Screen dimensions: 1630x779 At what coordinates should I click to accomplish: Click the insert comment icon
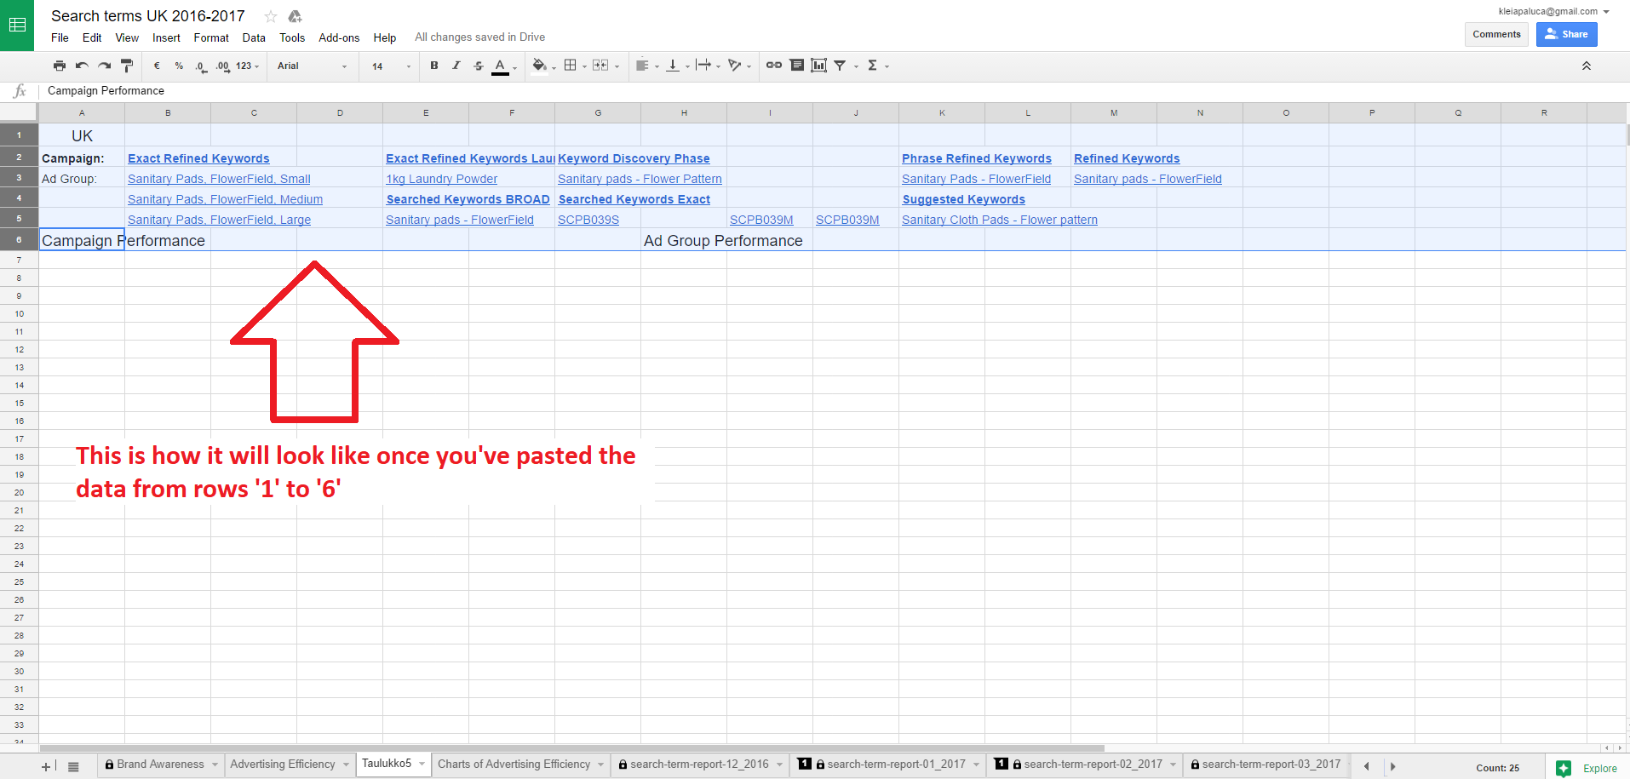coord(796,66)
